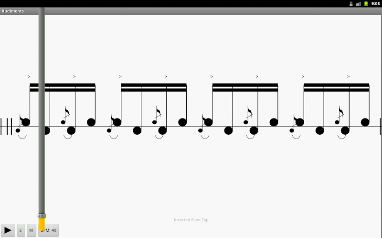Click the beam of the third note group
382x238 pixels.
pos(245,88)
